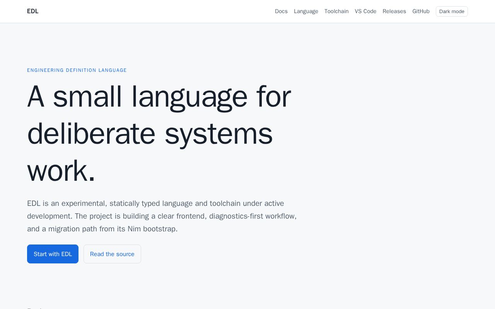Image resolution: width=495 pixels, height=309 pixels.
Task: Visit the VS Code page
Action: [x=365, y=11]
